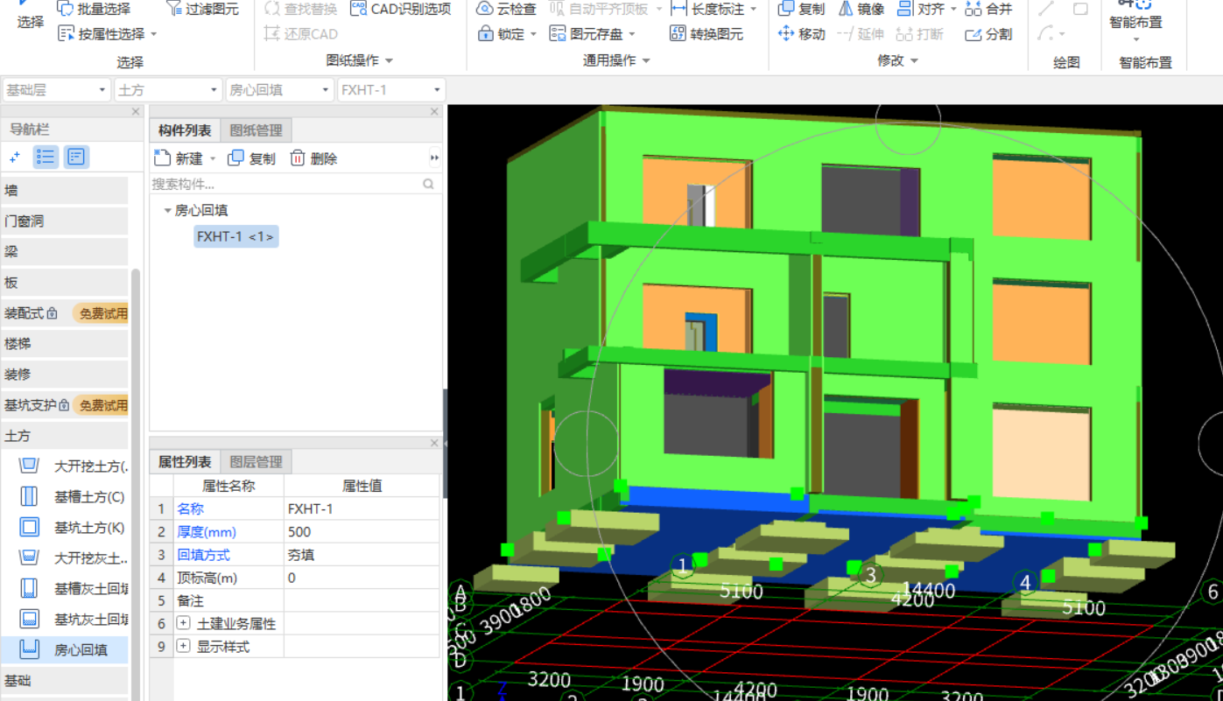Toggle the list view icon in navigation bar
The width and height of the screenshot is (1223, 701).
(x=46, y=158)
